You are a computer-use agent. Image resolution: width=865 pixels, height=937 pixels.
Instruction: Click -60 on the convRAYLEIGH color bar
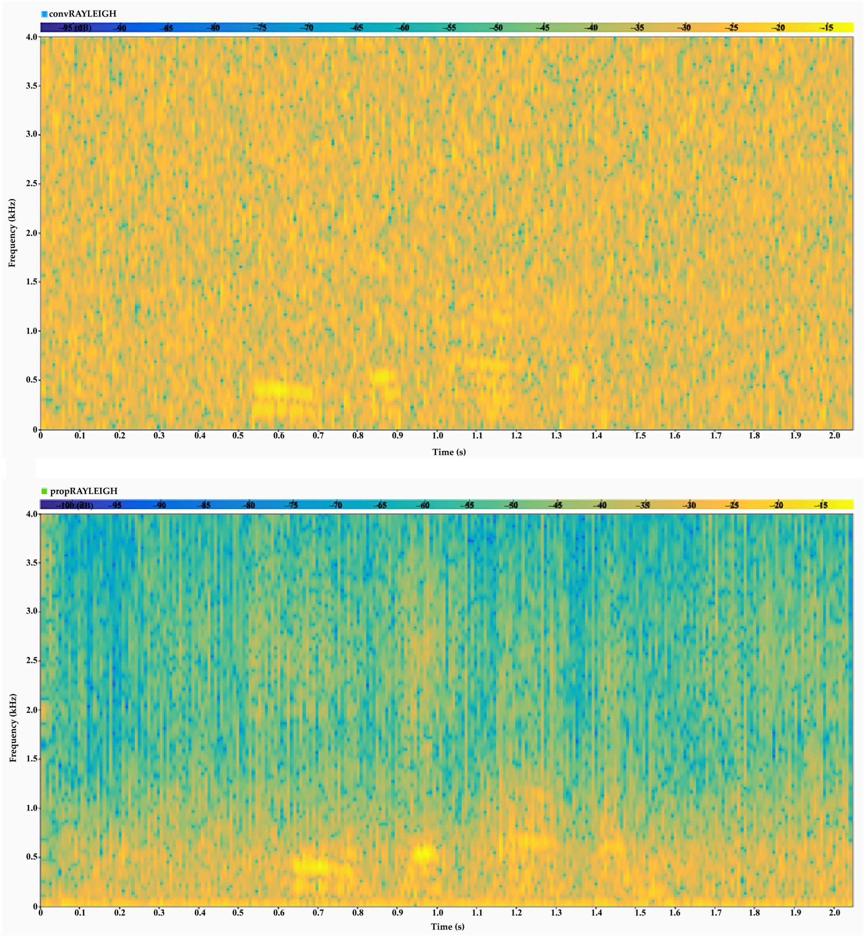tap(402, 28)
